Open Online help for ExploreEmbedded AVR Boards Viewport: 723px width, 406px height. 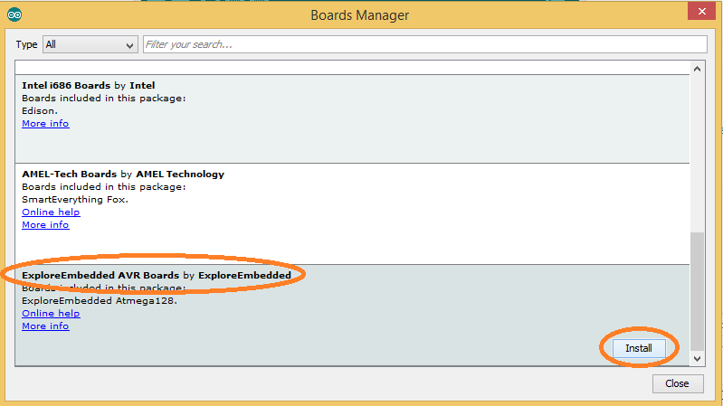click(51, 314)
